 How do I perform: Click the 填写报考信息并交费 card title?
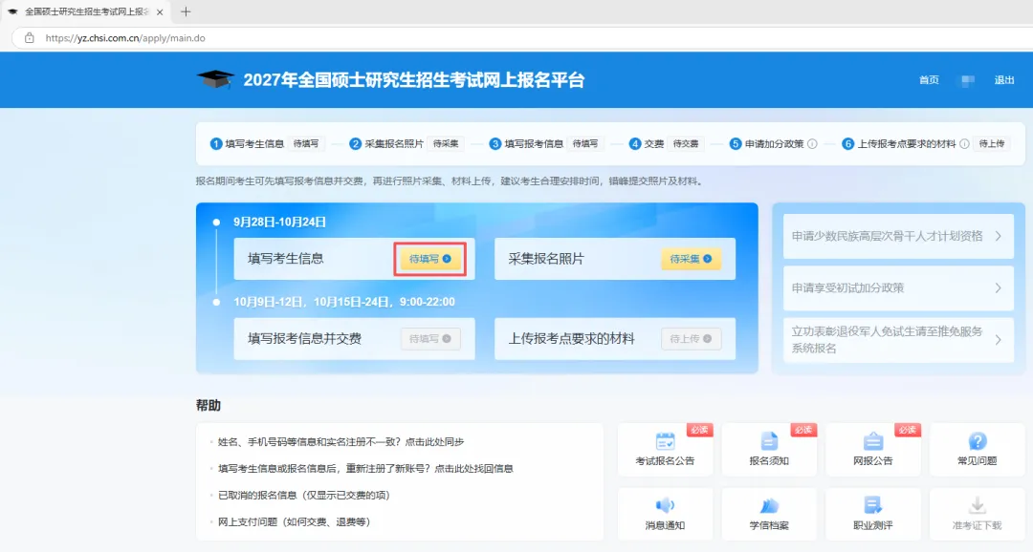tap(304, 339)
